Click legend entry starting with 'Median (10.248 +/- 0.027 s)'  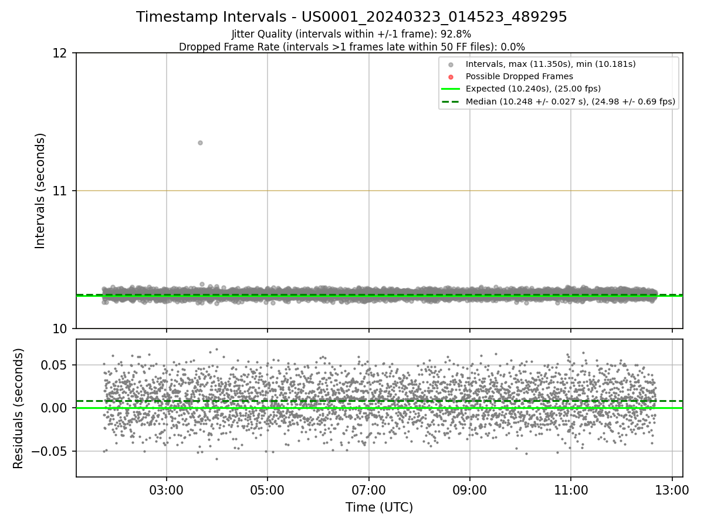[570, 101]
